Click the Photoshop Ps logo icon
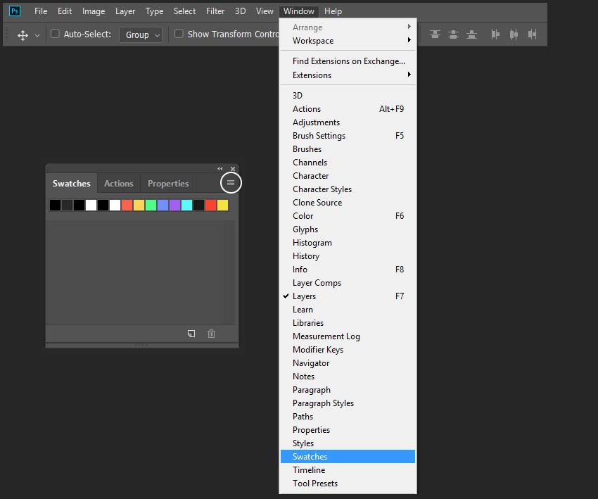598x499 pixels. [x=15, y=11]
